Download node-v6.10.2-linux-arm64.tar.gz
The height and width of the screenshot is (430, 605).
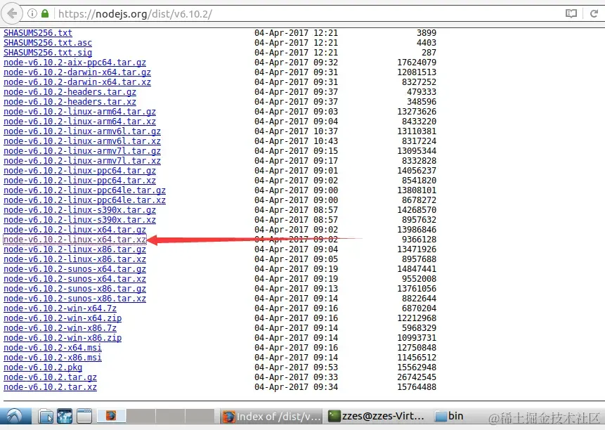(80, 112)
